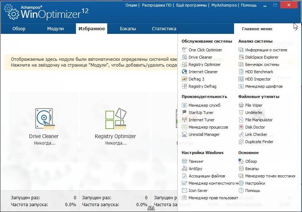The height and width of the screenshot is (212, 302).
Task: Open the MyAshampoo link
Action: 224,5
